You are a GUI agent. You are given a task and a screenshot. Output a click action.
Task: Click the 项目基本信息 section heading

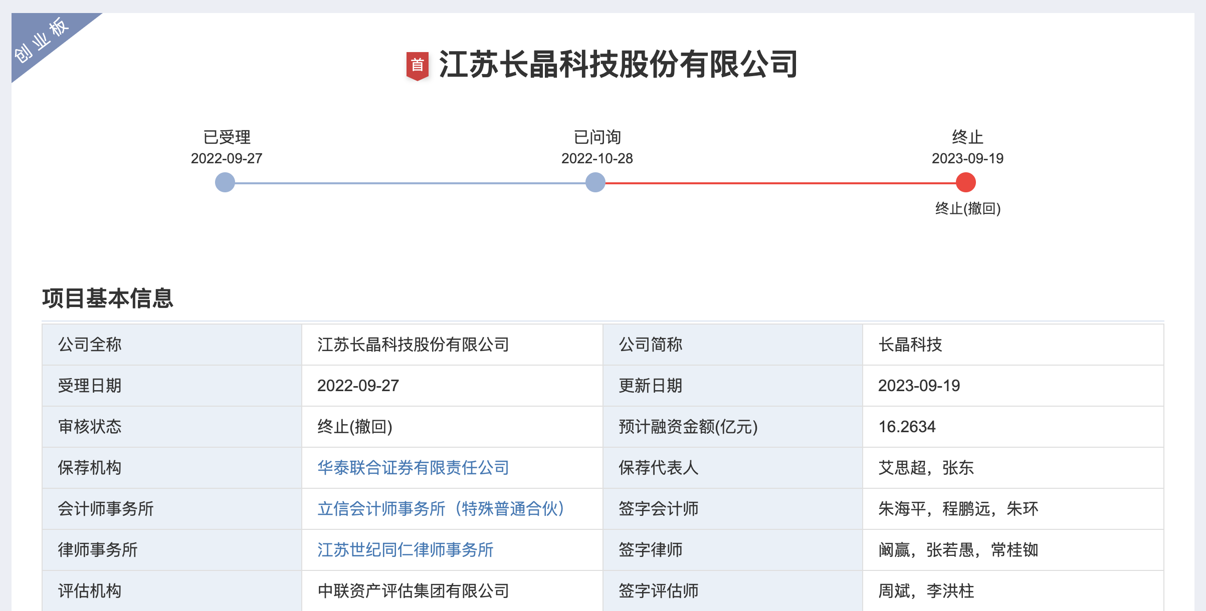click(x=107, y=298)
